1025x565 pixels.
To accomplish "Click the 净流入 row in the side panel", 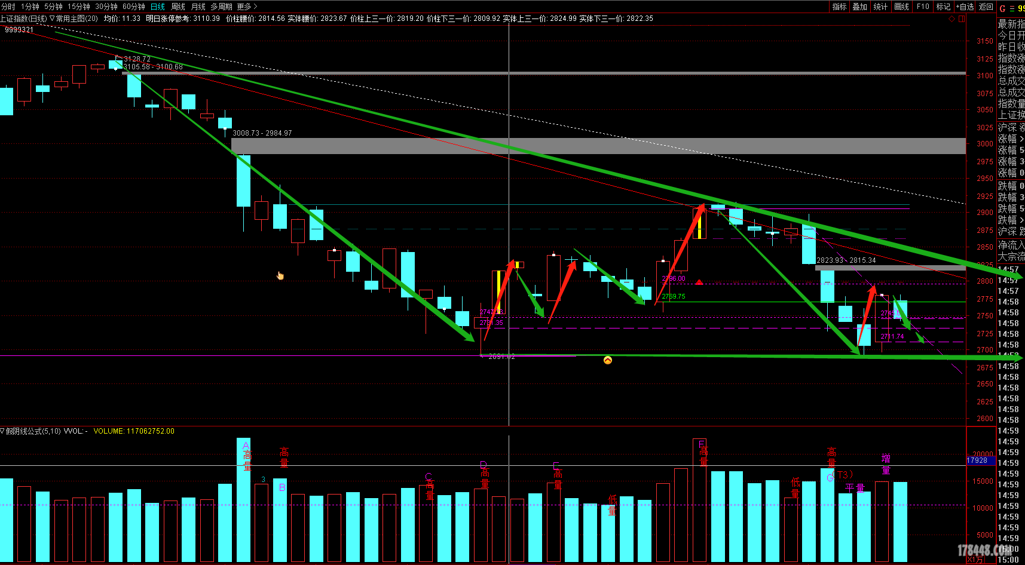I will click(x=1011, y=245).
